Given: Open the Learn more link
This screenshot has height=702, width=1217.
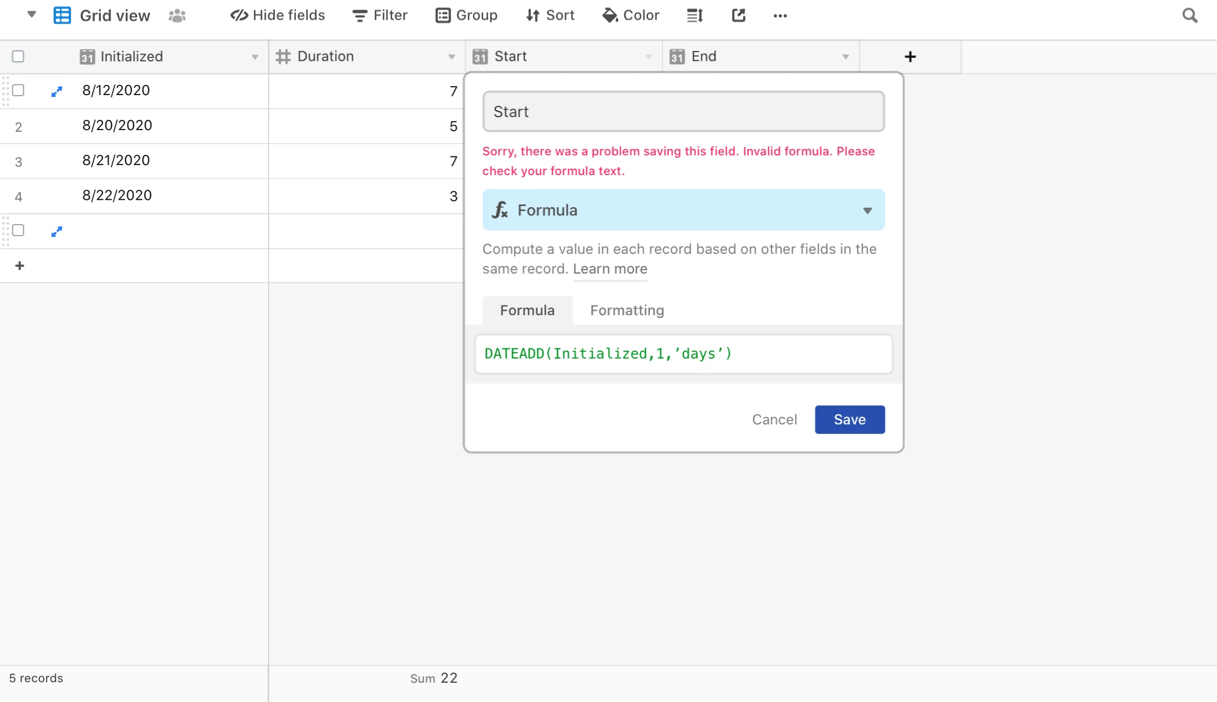Looking at the screenshot, I should click(x=610, y=269).
